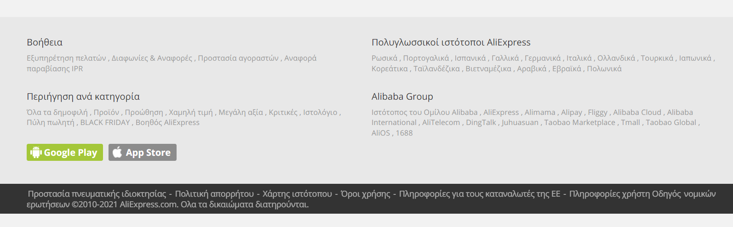Browse Όλα τα δημοφιλή link
733x227 pixels.
click(x=58, y=112)
